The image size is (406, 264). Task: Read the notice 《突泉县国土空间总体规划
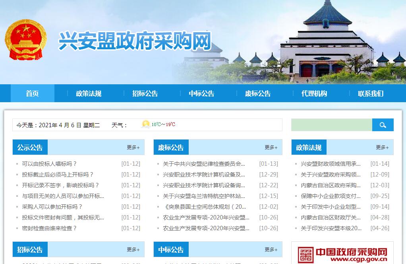point(204,207)
